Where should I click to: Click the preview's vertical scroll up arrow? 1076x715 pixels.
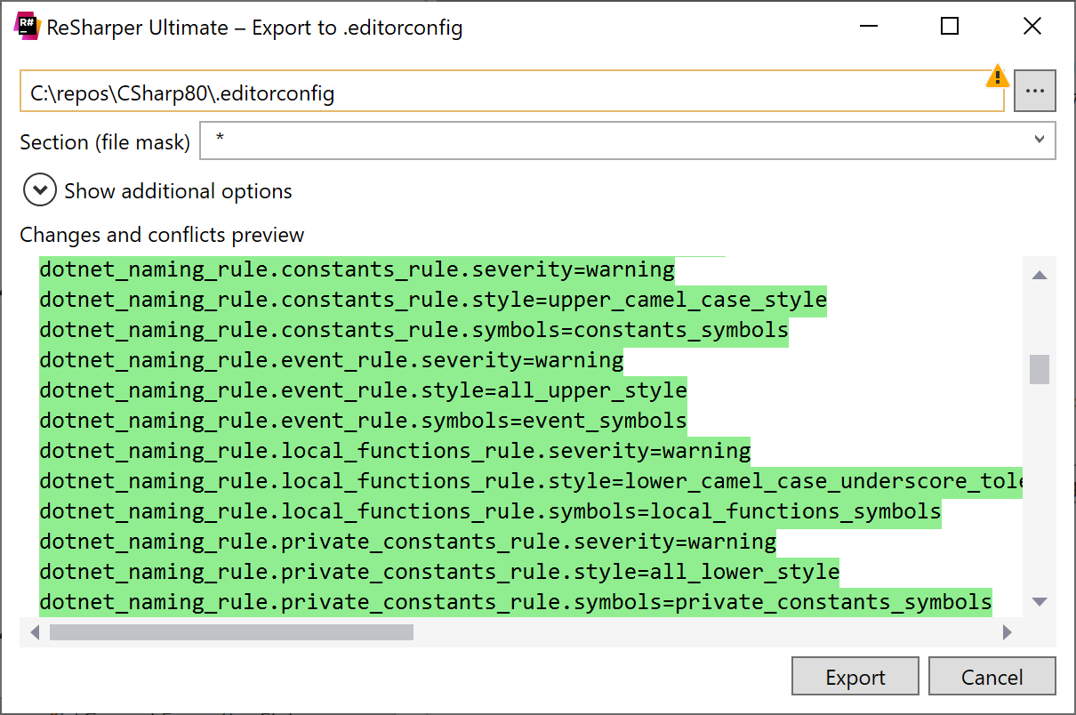[x=1039, y=276]
